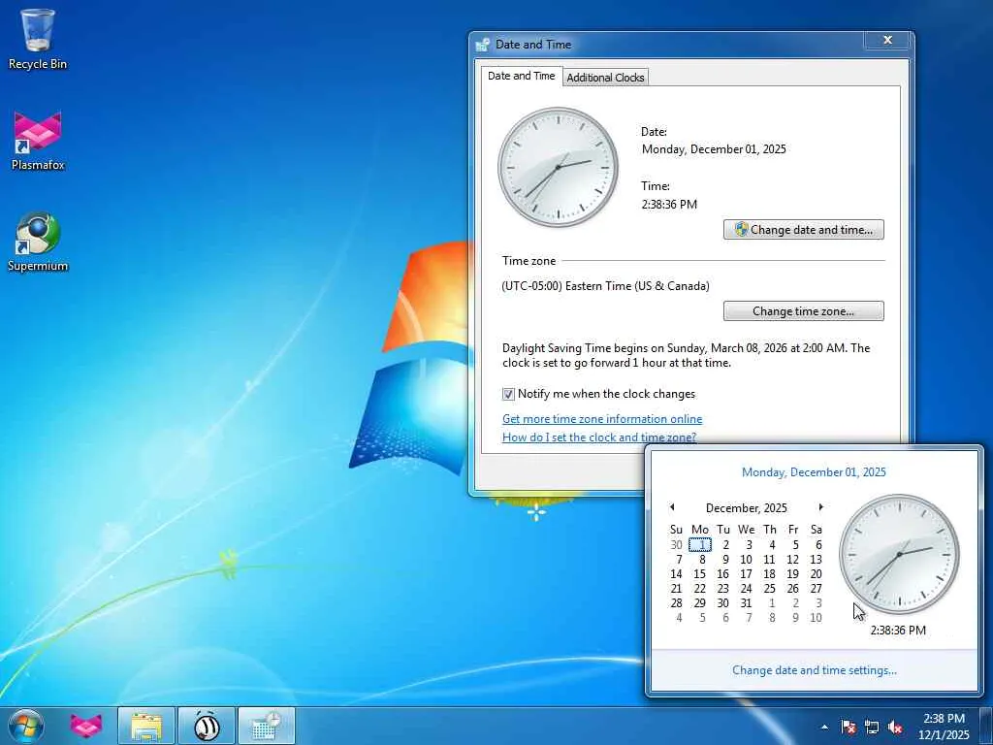
Task: Activate the Date and Time taskbar button
Action: pos(267,726)
